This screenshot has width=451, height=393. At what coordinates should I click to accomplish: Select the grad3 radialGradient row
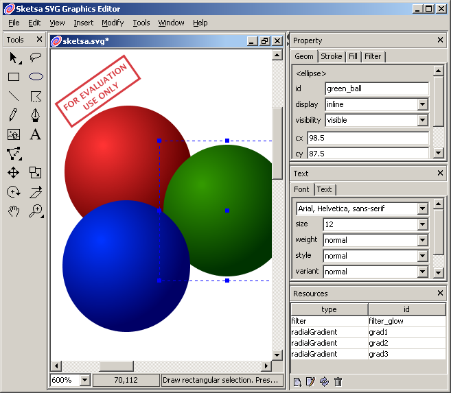[369, 354]
